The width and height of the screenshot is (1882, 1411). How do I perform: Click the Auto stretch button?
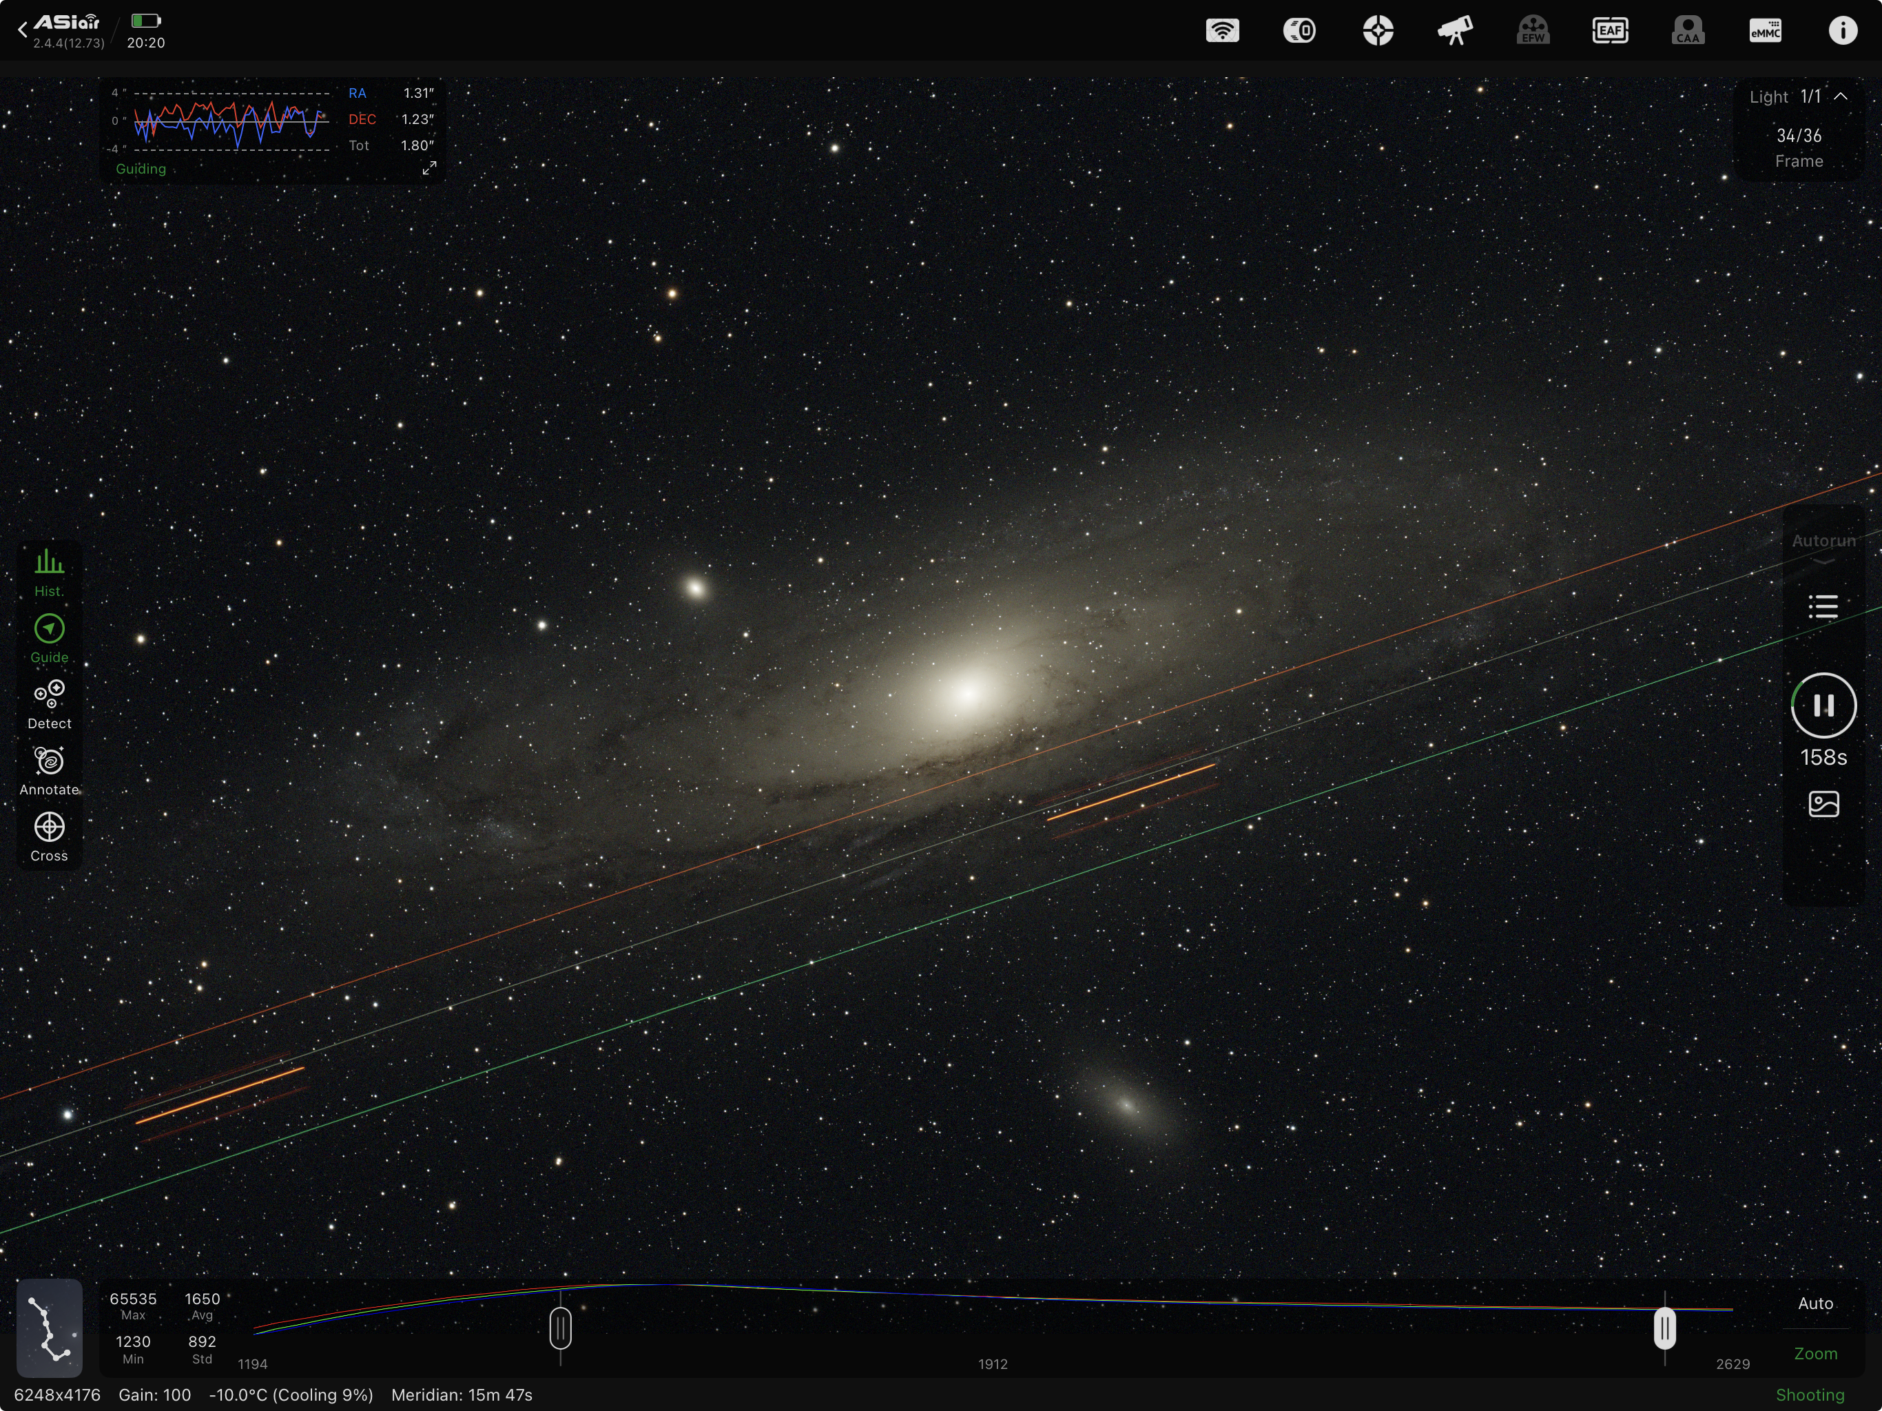coord(1814,1303)
